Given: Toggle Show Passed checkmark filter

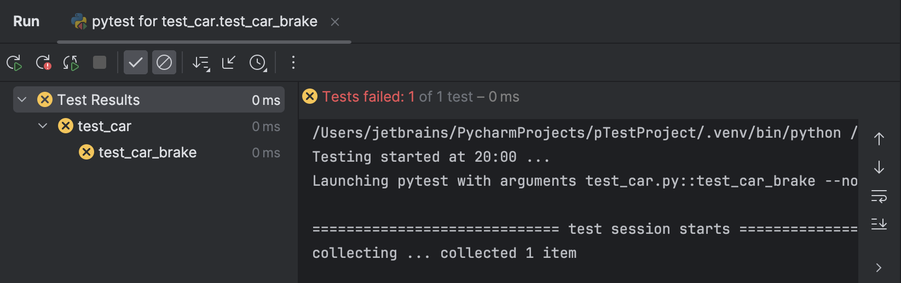Looking at the screenshot, I should [x=135, y=63].
